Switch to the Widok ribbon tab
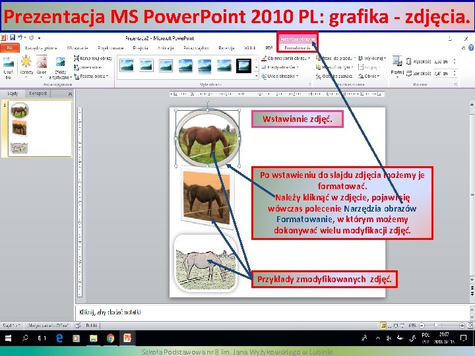Viewport: 475px width, 356px height. [x=249, y=48]
